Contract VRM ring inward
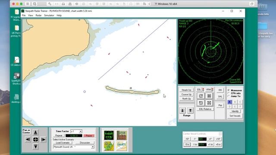Screen dimensions: 276x155 point(209,103)
